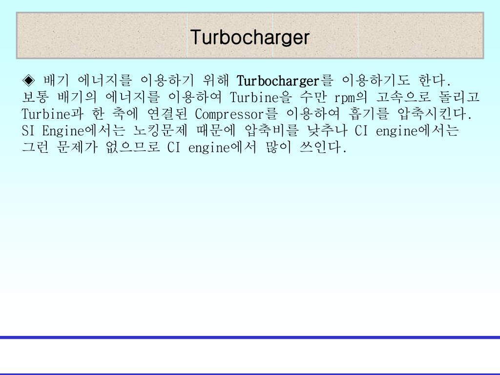Screen dimensions: 500x375
Task: Click '쓰인다.' at the end of the paragraph
Action: (323, 147)
